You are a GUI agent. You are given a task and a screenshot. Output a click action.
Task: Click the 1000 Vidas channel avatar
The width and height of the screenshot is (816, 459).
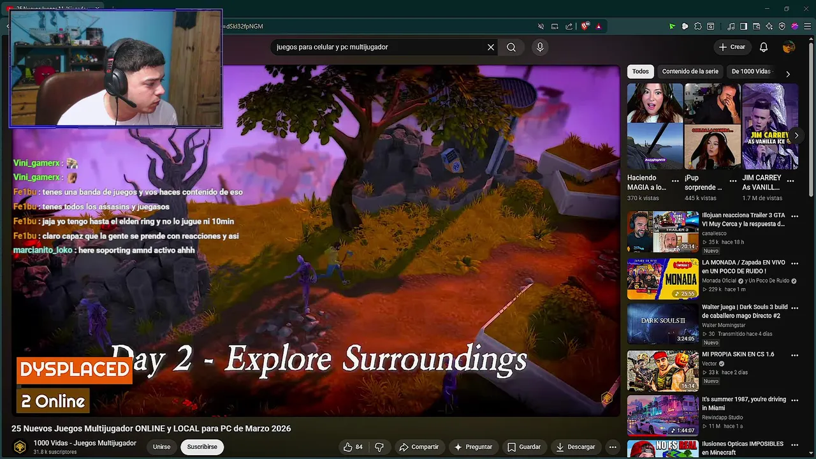[x=20, y=447]
